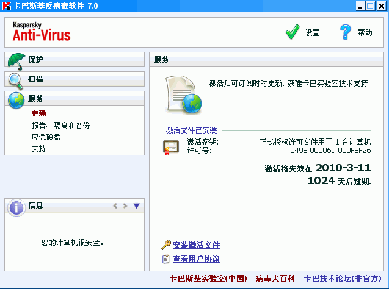Open the 保护 section
The height and width of the screenshot is (289, 389).
tap(75, 59)
